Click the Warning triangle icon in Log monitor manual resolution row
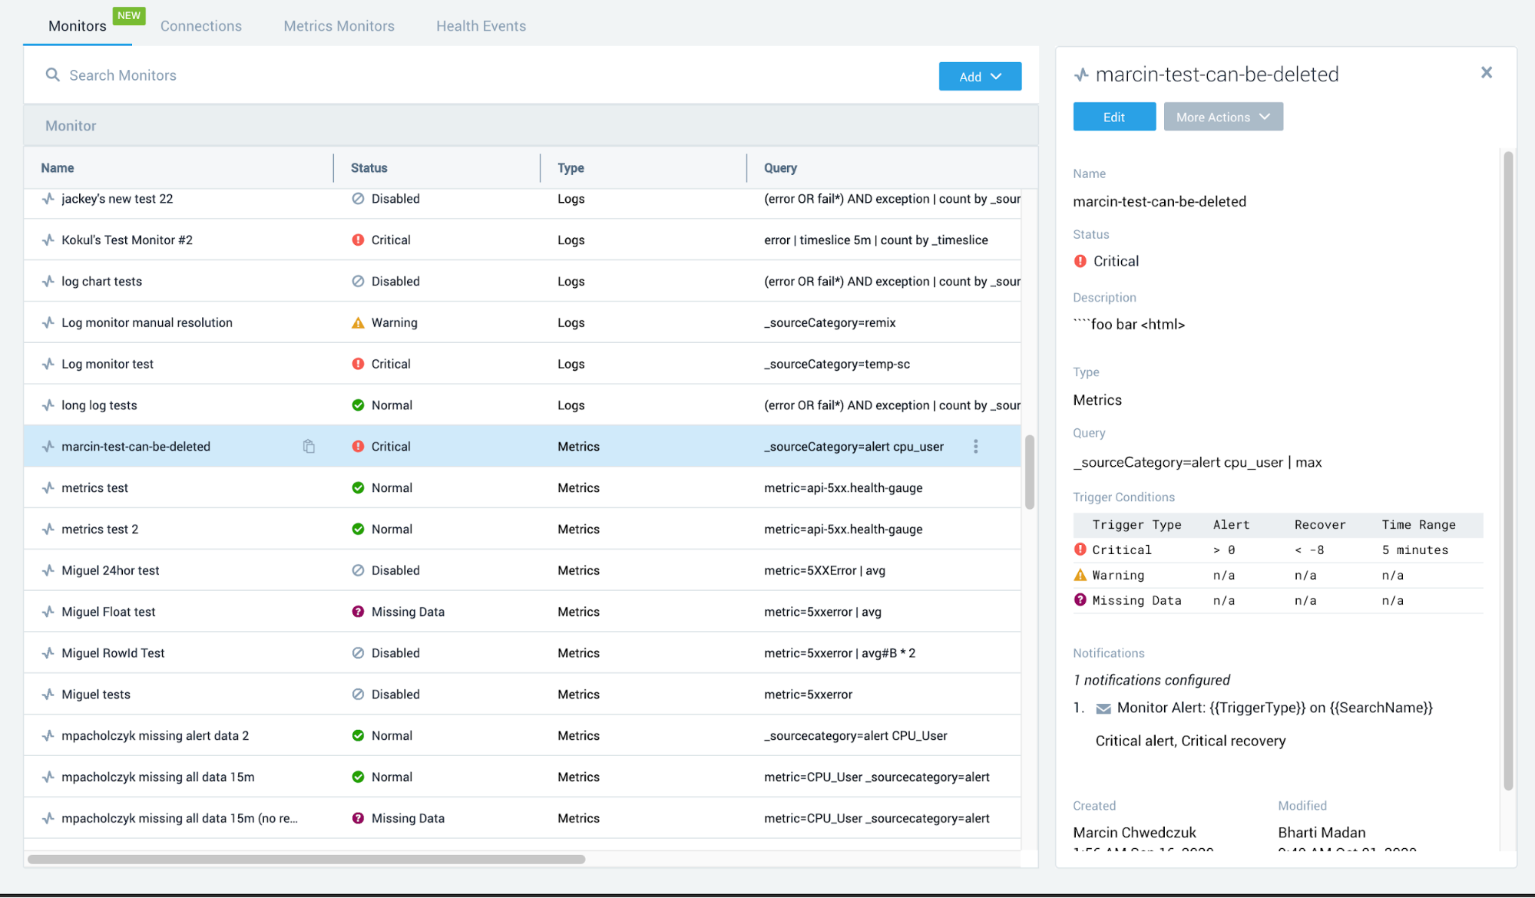Viewport: 1535px width, 898px height. pos(358,323)
